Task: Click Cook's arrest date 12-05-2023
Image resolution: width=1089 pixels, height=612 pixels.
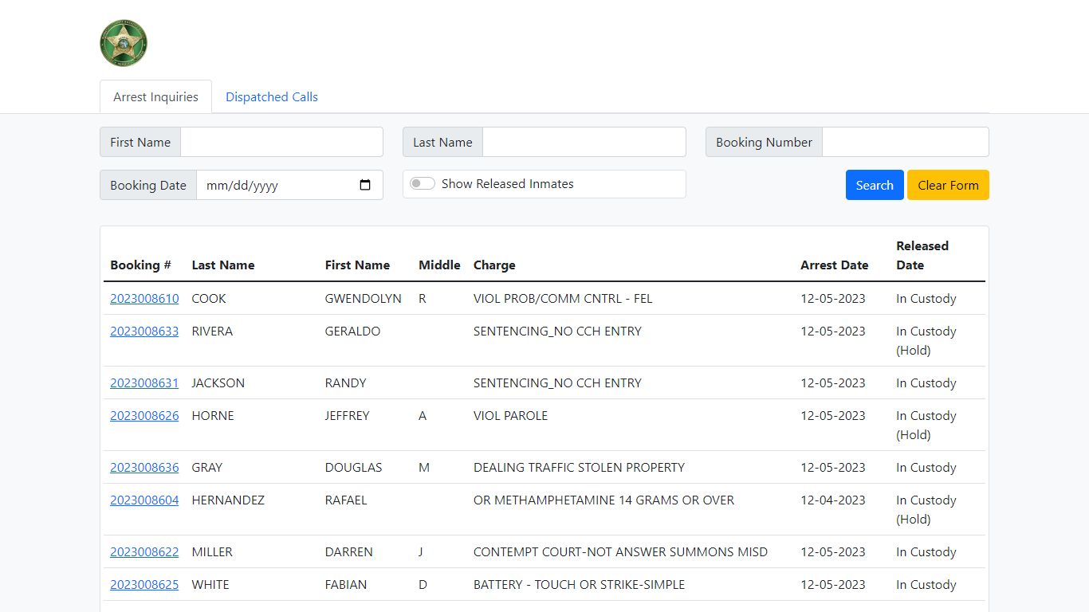Action: coord(833,298)
